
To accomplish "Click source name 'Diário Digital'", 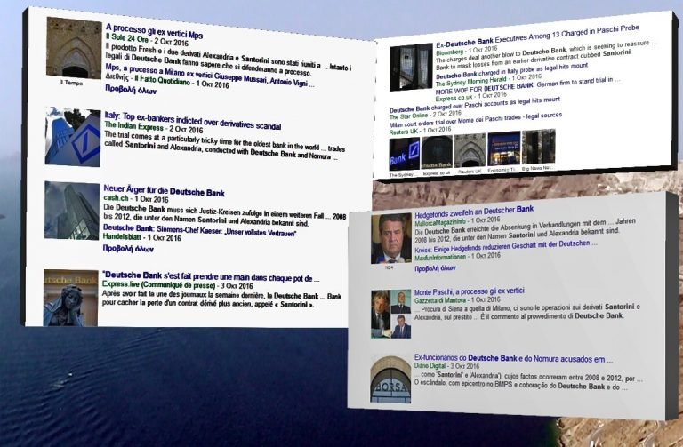I will click(430, 366).
